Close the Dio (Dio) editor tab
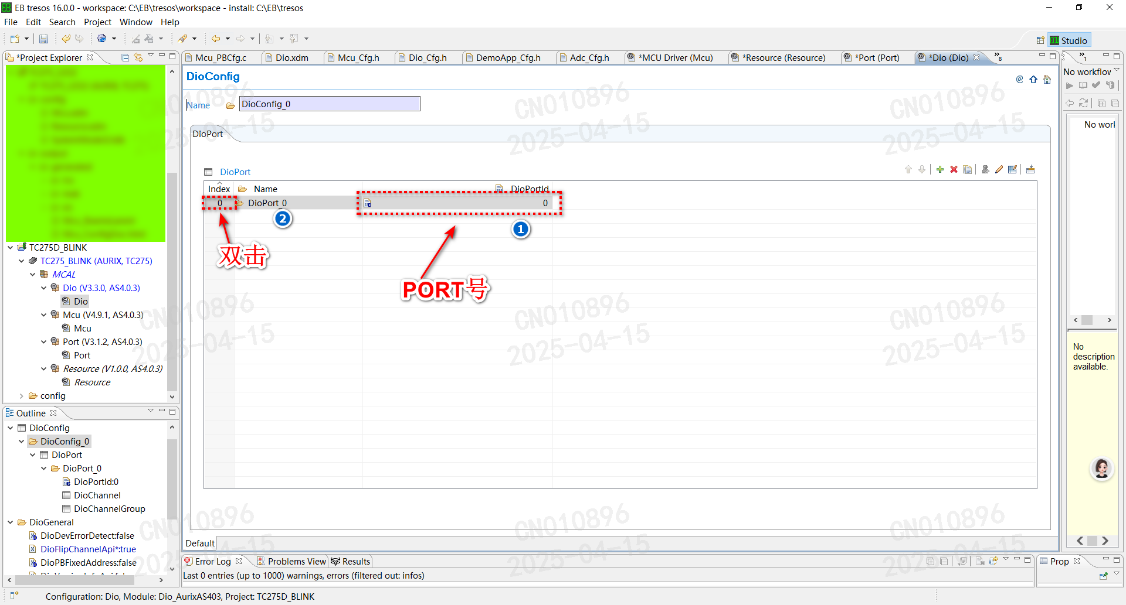The width and height of the screenshot is (1126, 605). point(976,57)
